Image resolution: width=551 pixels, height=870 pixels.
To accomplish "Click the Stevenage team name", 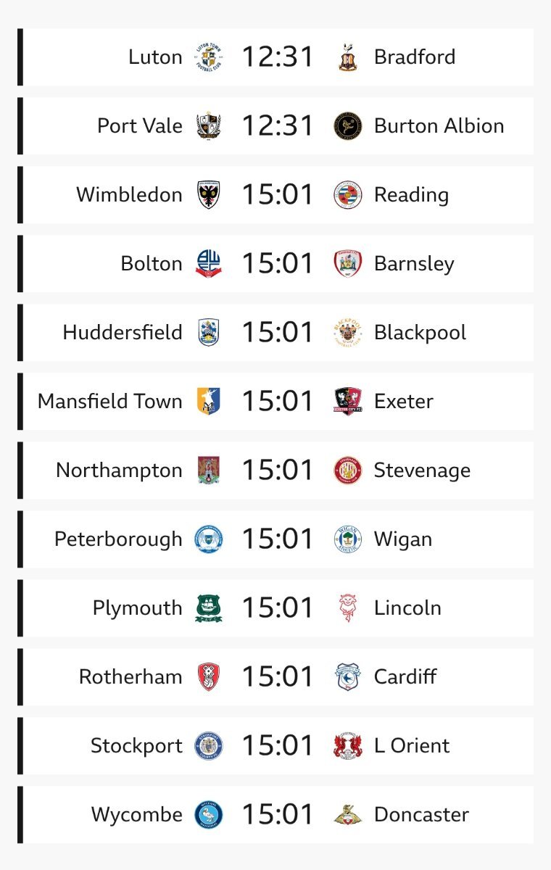I will pyautogui.click(x=422, y=471).
